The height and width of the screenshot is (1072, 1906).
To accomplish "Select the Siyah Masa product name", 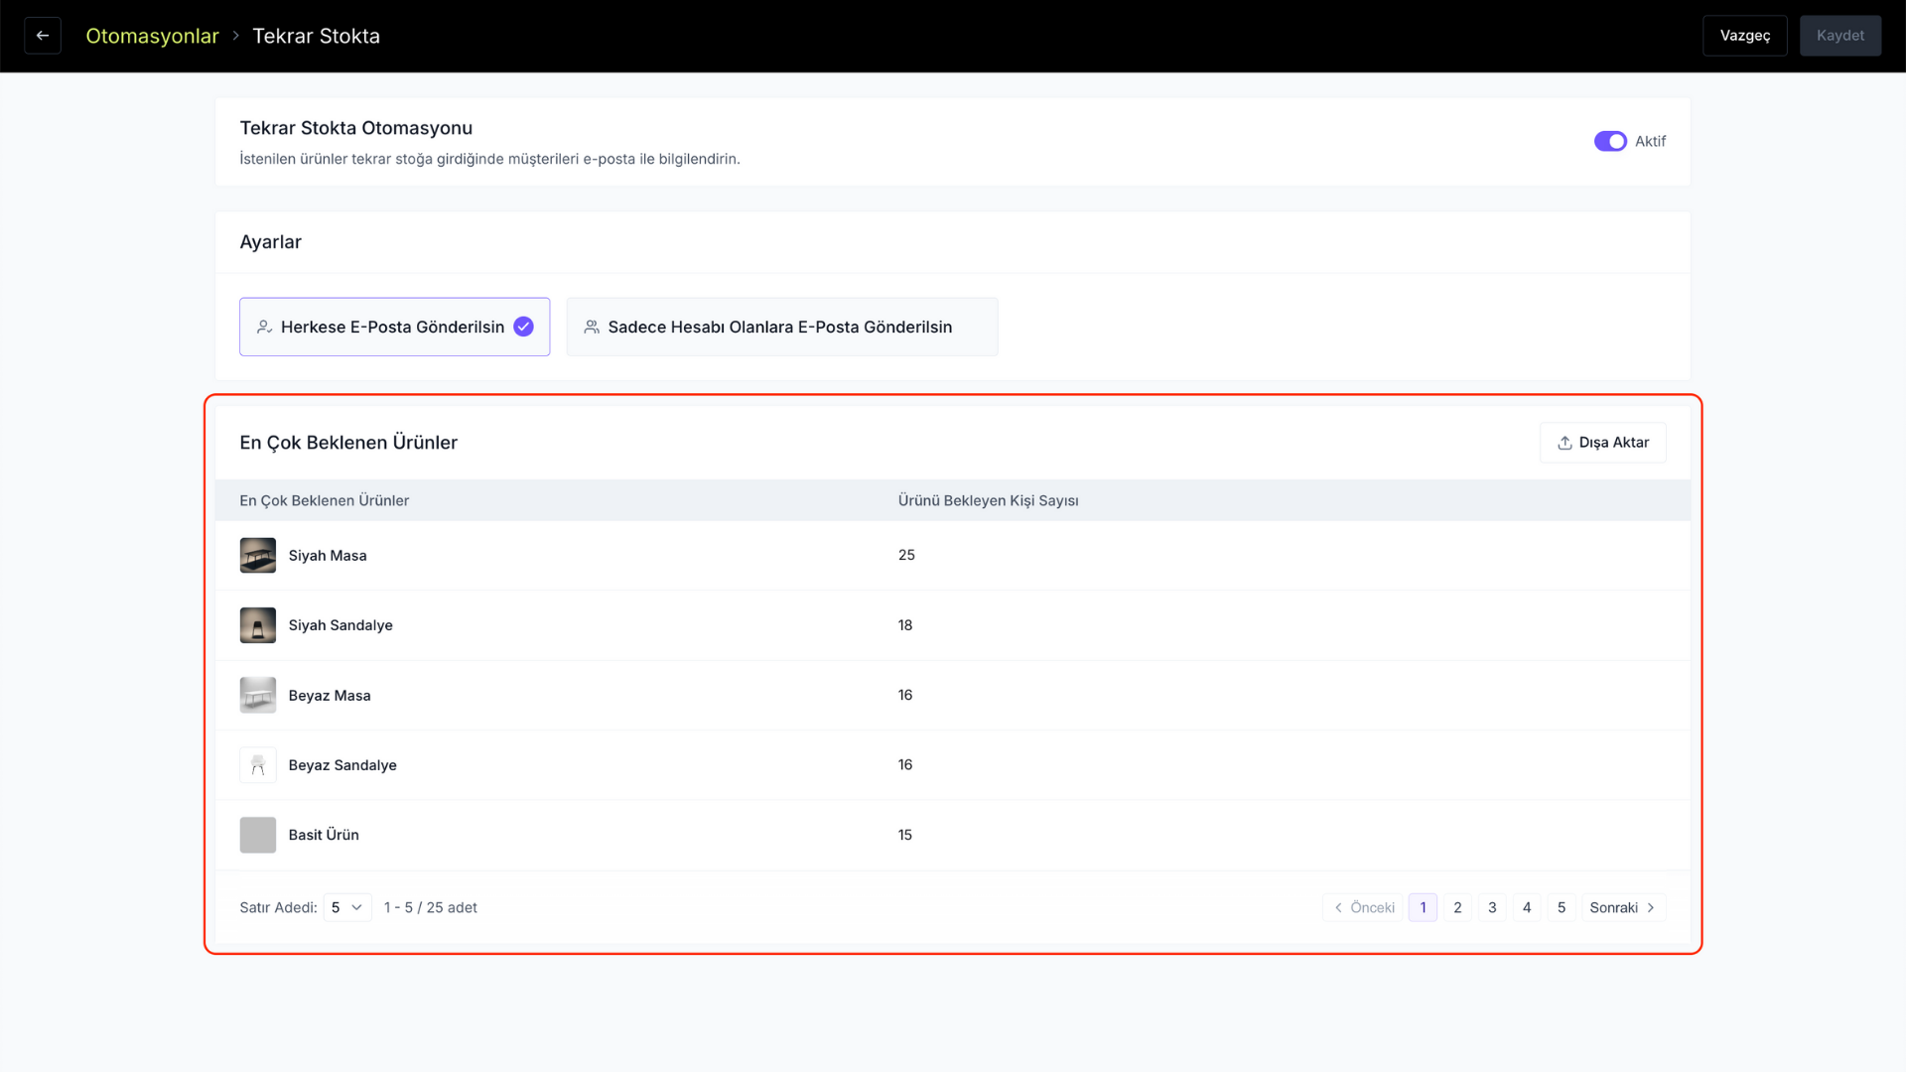I will click(328, 556).
